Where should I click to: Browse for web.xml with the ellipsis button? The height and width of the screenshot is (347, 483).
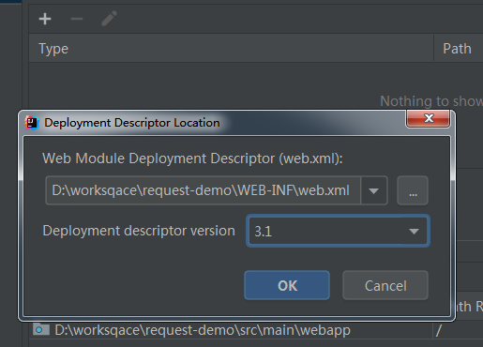(413, 190)
